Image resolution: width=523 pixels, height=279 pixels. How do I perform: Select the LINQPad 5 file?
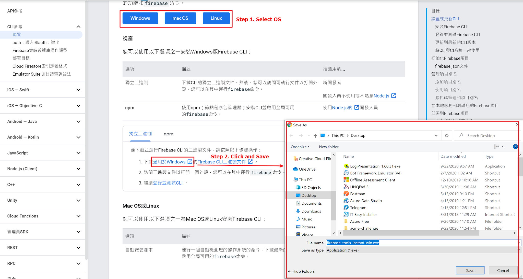[358, 187]
